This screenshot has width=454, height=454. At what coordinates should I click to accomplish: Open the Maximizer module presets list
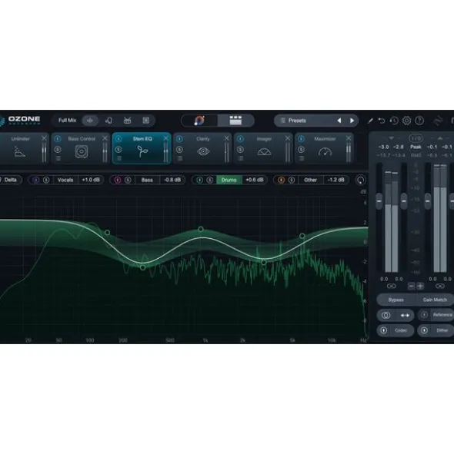click(x=302, y=158)
